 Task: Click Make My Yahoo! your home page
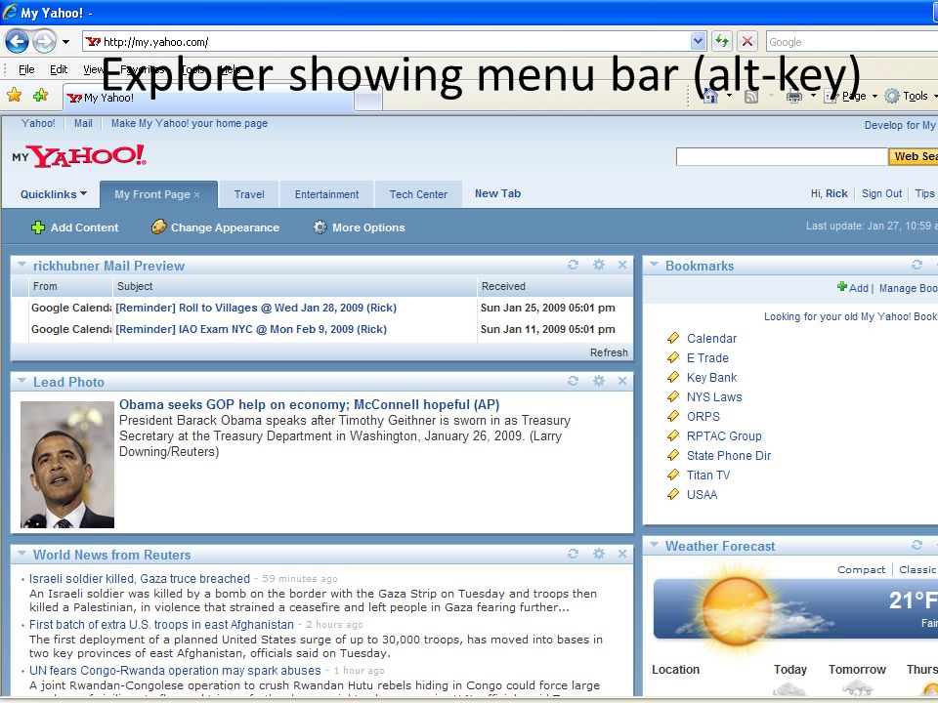pos(189,123)
